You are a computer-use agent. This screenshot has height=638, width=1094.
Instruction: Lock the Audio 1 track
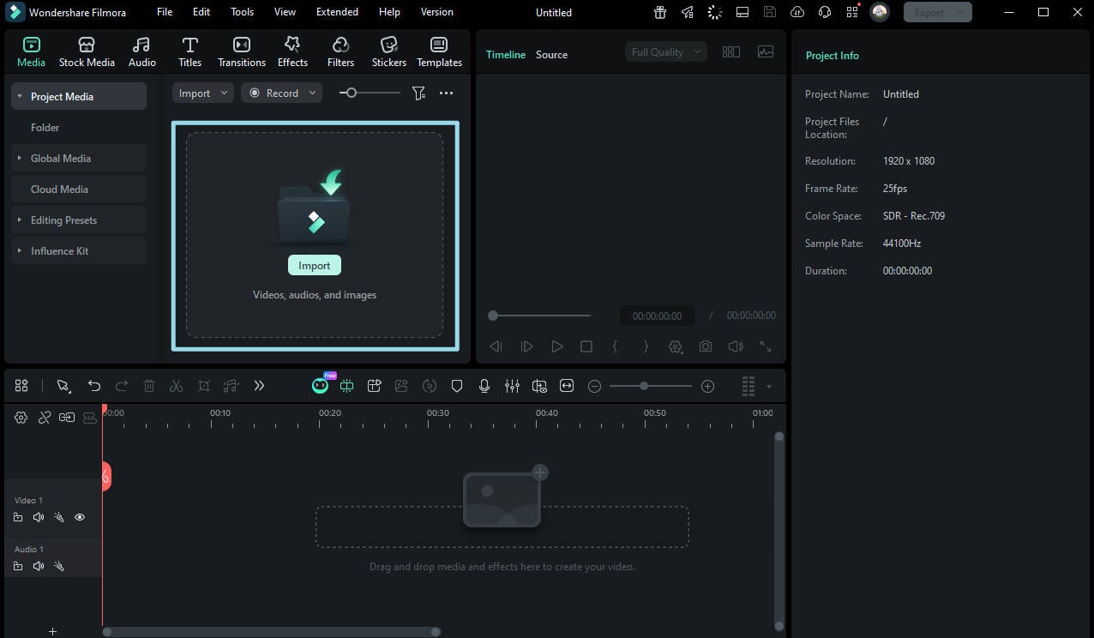tap(18, 566)
